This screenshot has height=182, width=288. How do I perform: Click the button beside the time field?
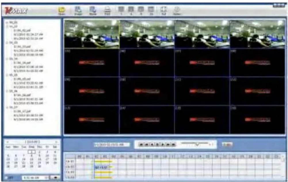[x=55, y=178]
